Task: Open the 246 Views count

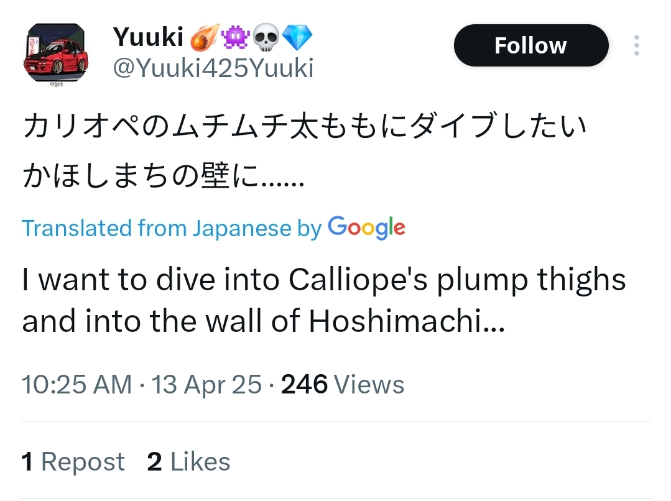Action: point(343,384)
